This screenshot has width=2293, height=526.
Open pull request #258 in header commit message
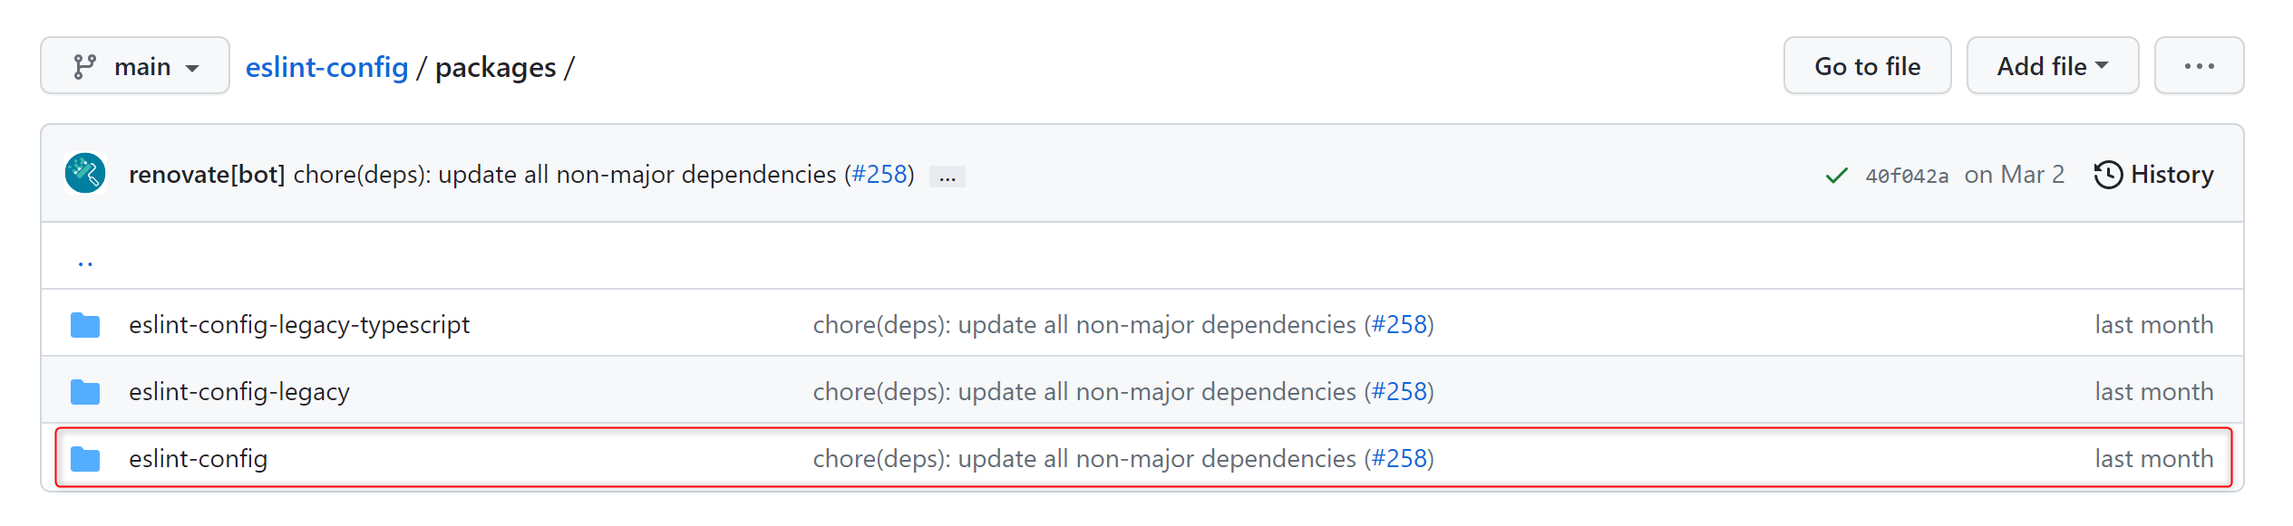879,174
